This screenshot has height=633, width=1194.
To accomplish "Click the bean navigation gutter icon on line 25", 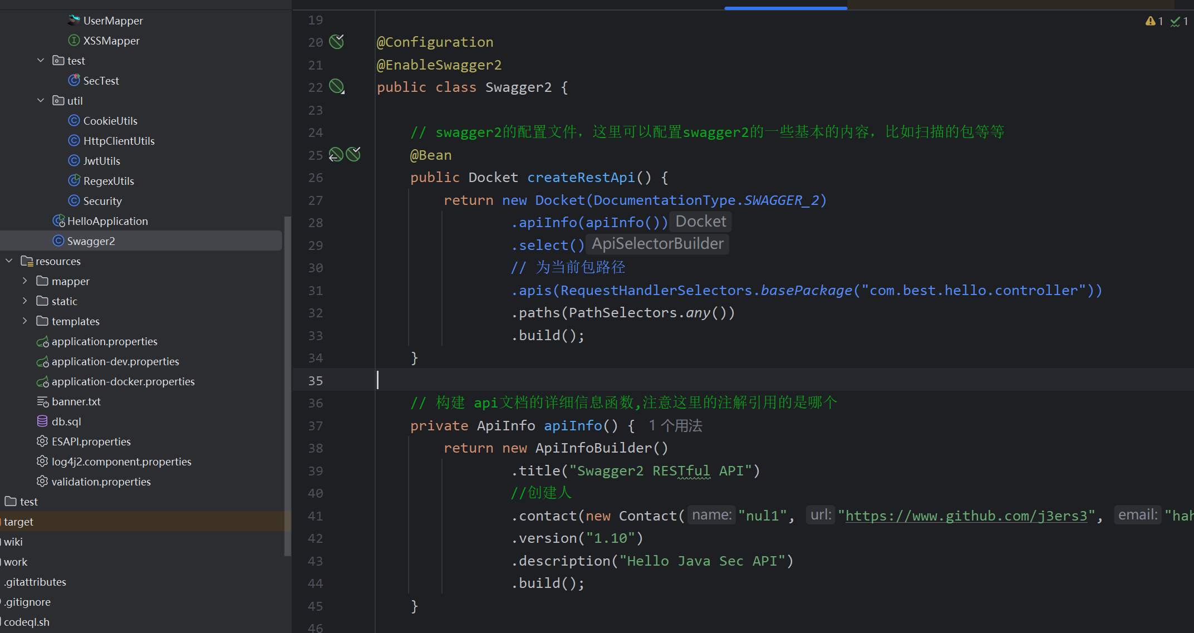I will [336, 155].
